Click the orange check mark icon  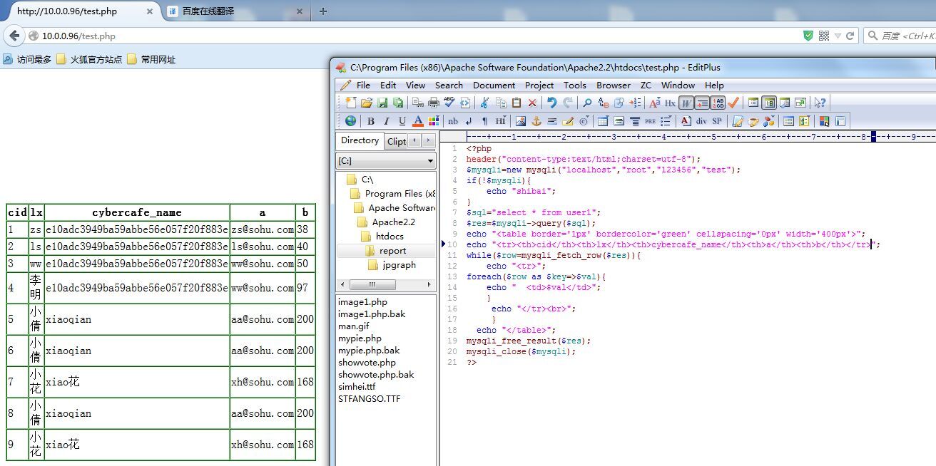pyautogui.click(x=733, y=103)
